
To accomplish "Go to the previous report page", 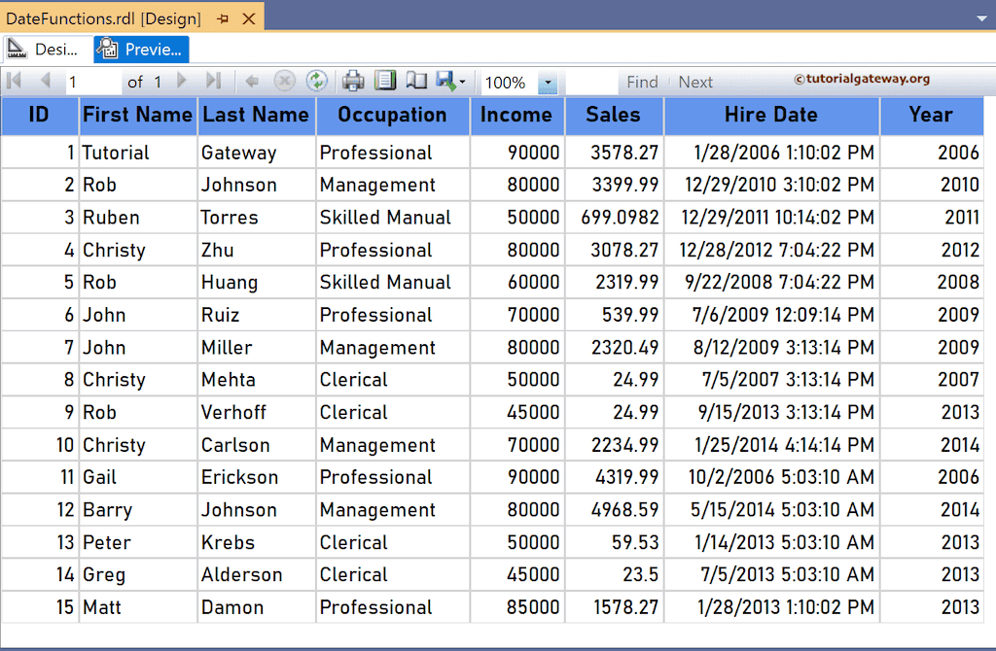I will click(45, 82).
